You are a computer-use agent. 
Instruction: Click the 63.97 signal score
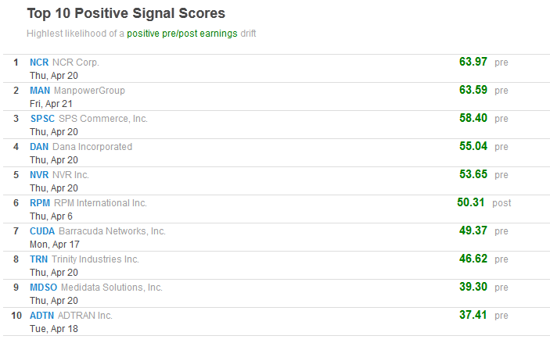pos(473,62)
